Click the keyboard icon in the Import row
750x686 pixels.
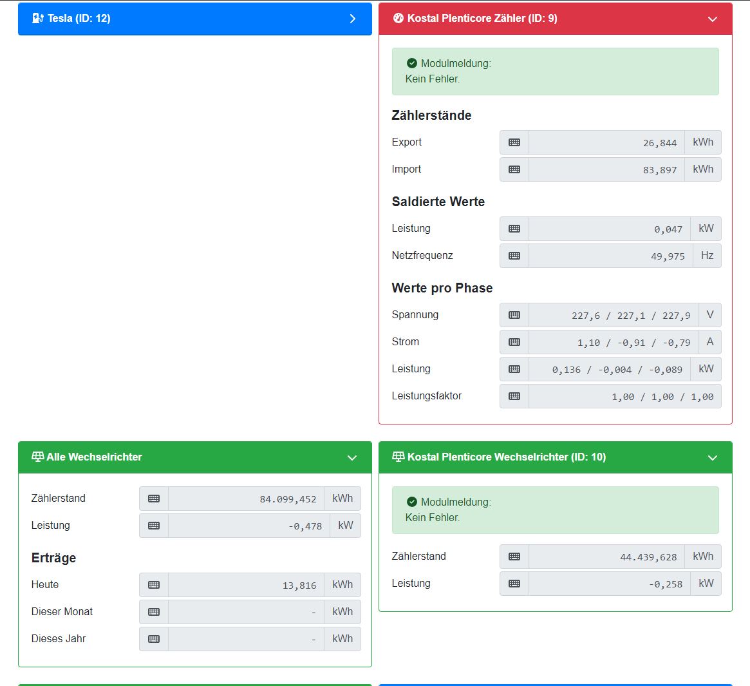(x=514, y=169)
